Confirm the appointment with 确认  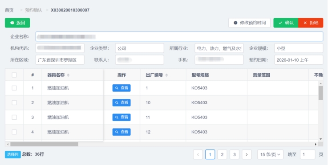[x=286, y=23]
